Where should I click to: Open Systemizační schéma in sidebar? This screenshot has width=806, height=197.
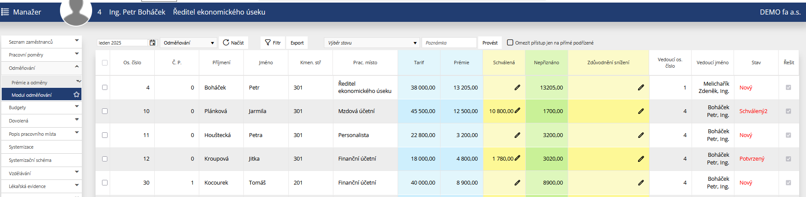(x=42, y=160)
